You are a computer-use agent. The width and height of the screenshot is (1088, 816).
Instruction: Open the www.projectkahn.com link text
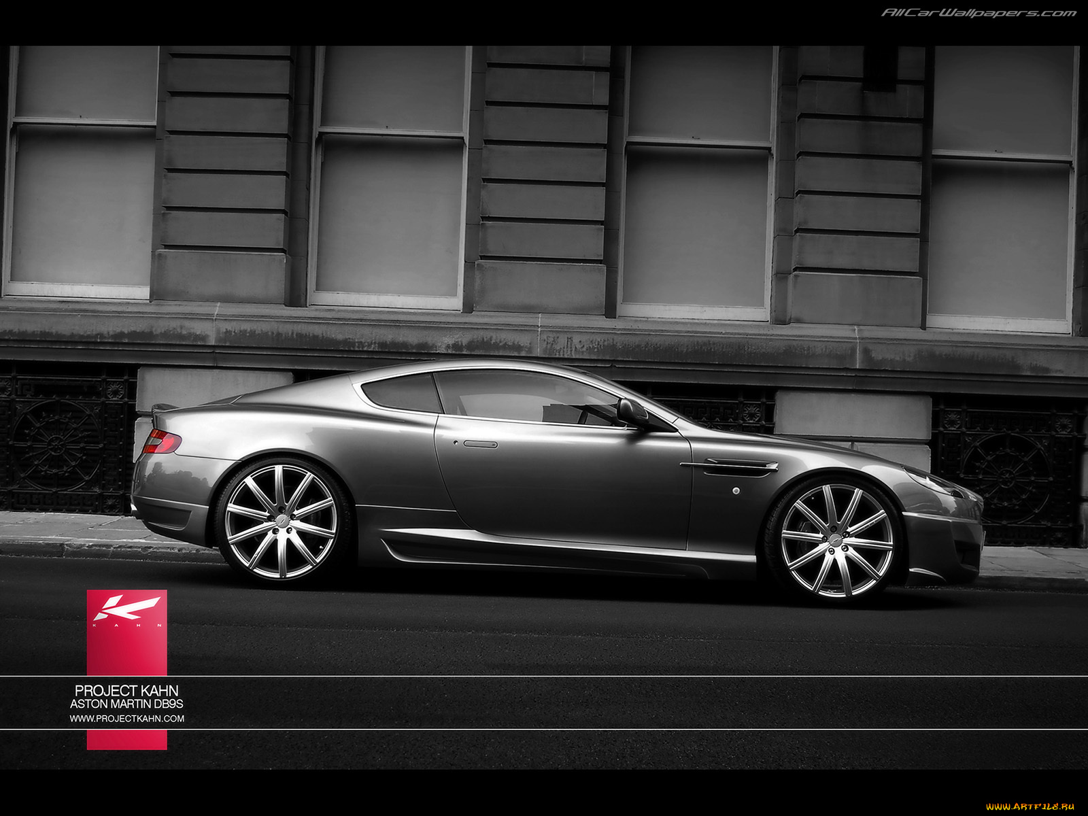point(126,719)
